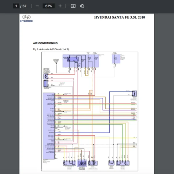Click the Hyundai logo on the page

click(26, 19)
